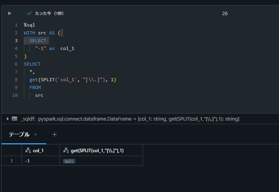Image resolution: width=279 pixels, height=192 pixels.
Task: Add a new visualization with plus button
Action: coord(54,135)
